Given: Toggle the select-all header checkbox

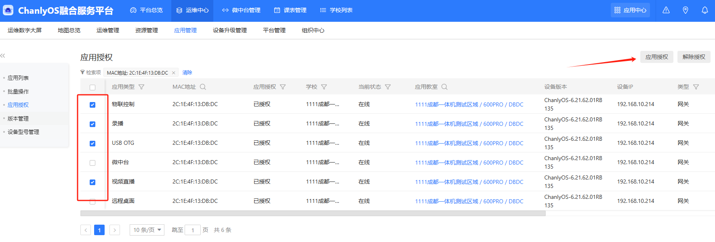Looking at the screenshot, I should point(93,88).
